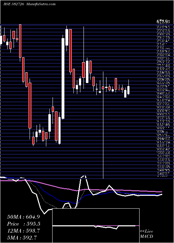Click the candle whose wick drops to chart bottom

[103, 88]
